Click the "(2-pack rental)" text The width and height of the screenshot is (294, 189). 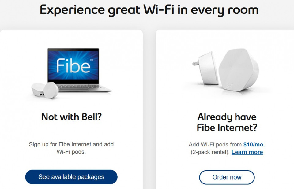pos(210,152)
